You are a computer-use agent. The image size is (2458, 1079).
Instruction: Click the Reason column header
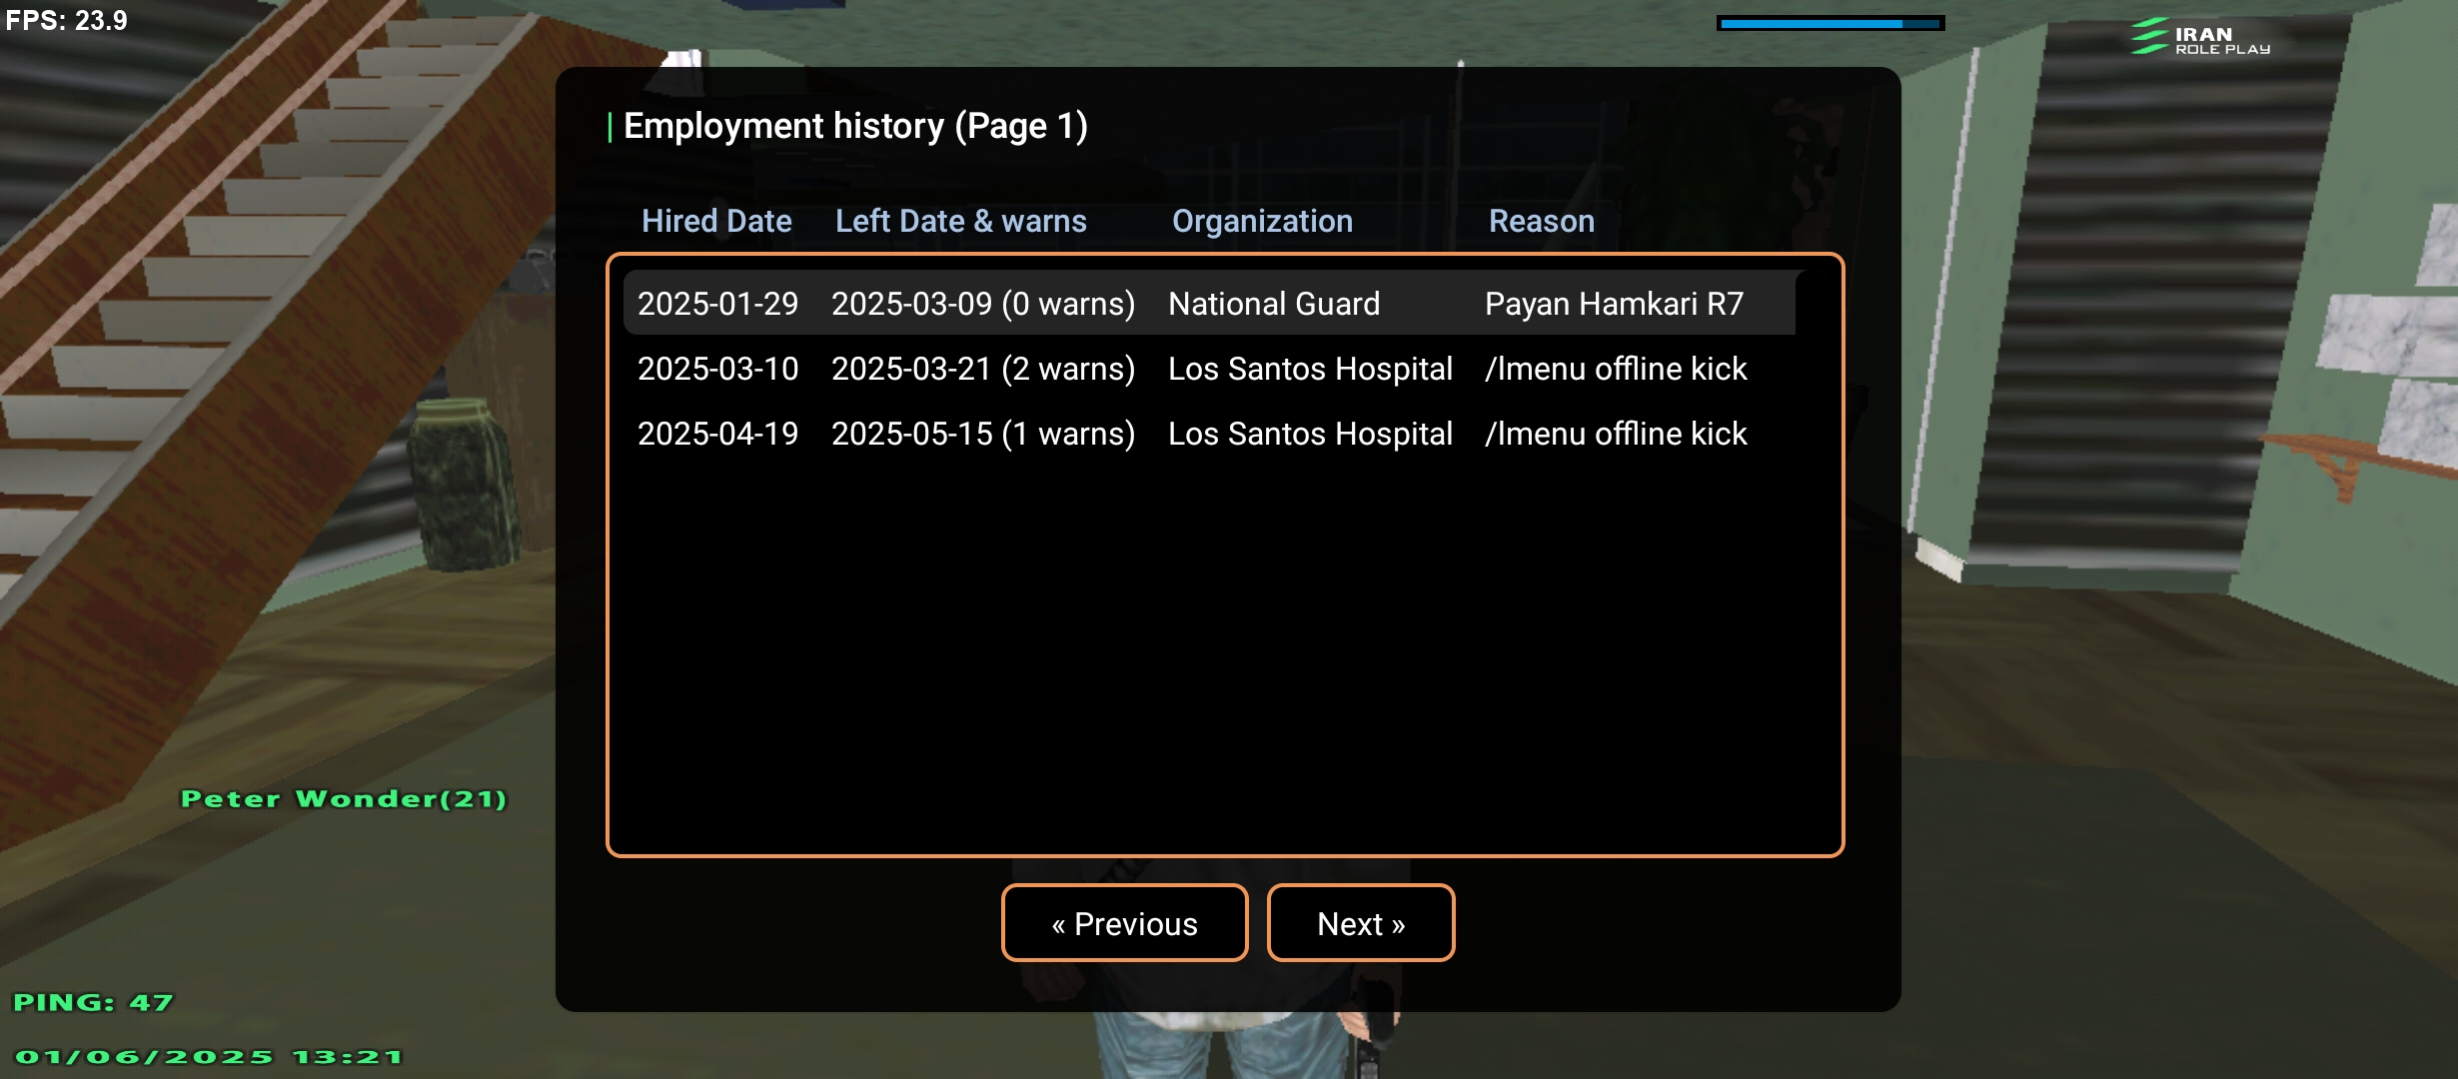1541,221
